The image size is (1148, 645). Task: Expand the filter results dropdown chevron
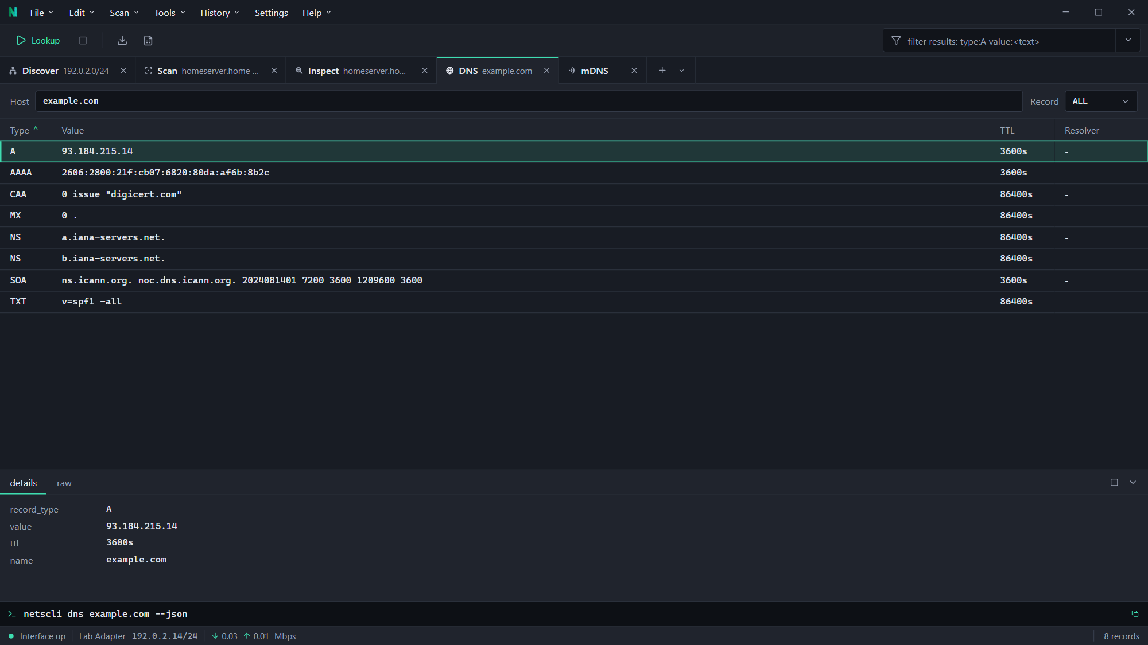coord(1128,41)
